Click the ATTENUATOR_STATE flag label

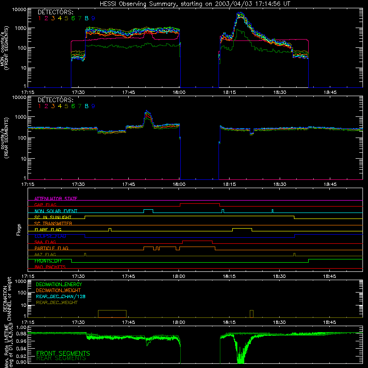tap(56, 199)
